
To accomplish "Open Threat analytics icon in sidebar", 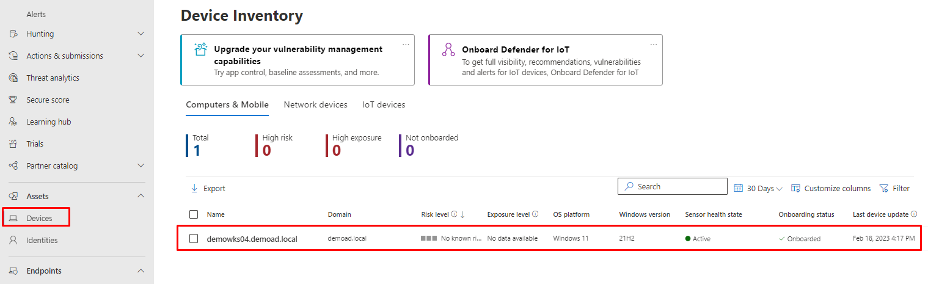I will click(x=13, y=78).
